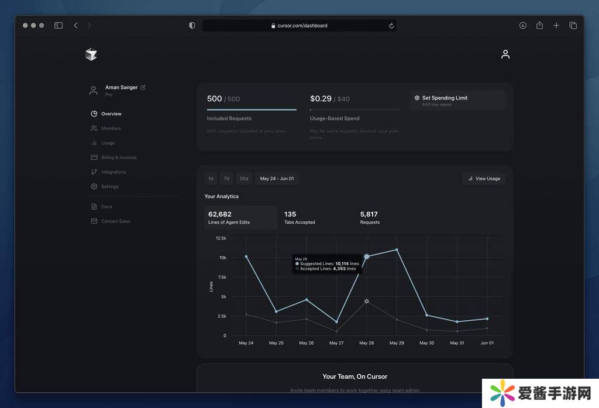
Task: Open the user account profile icon
Action: tap(505, 54)
